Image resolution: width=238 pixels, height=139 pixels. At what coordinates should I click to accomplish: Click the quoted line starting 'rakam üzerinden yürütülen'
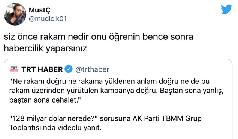click(116, 91)
